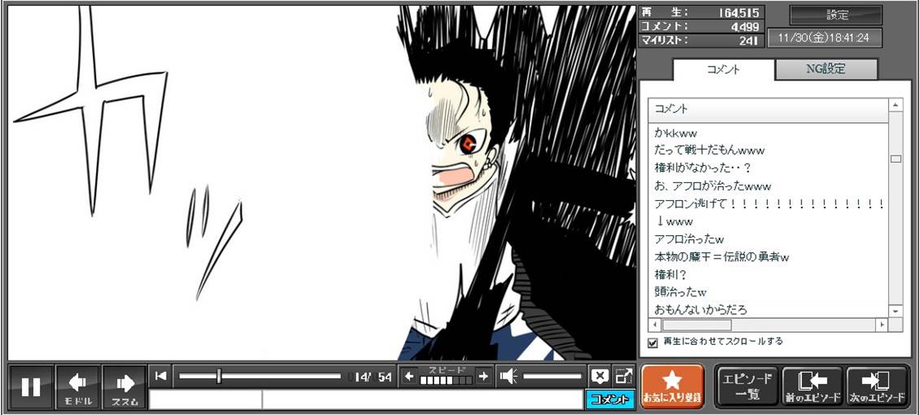Click the comment text input field
Image resolution: width=920 pixels, height=415 pixels.
tap(421, 400)
